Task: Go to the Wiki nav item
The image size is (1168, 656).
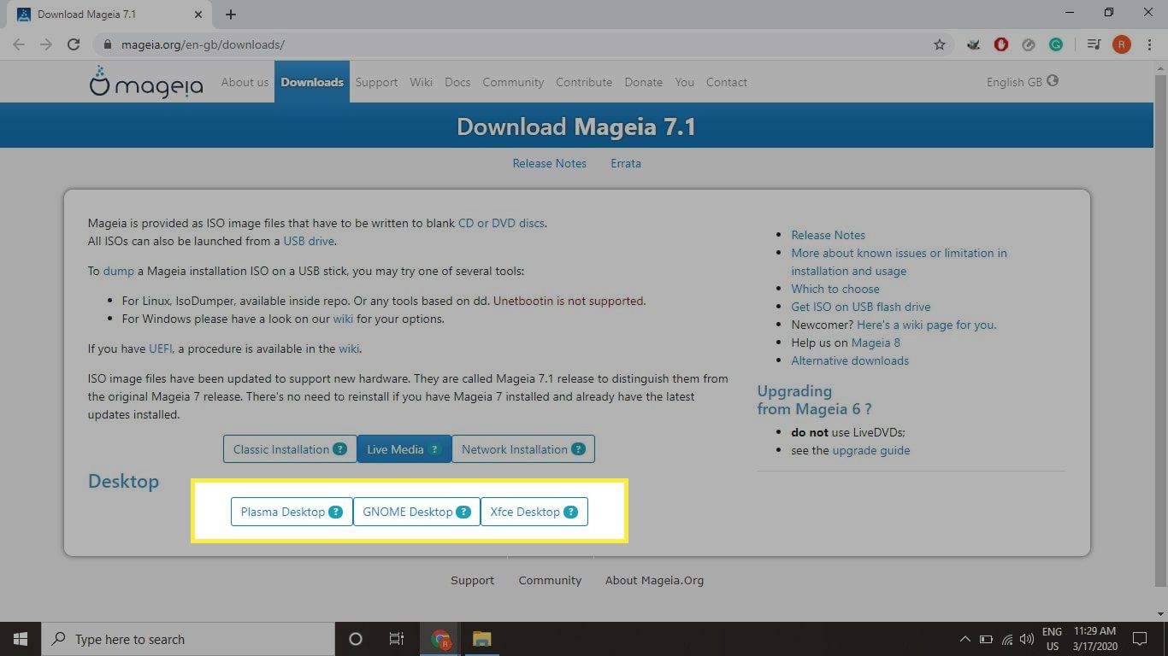Action: pyautogui.click(x=421, y=82)
